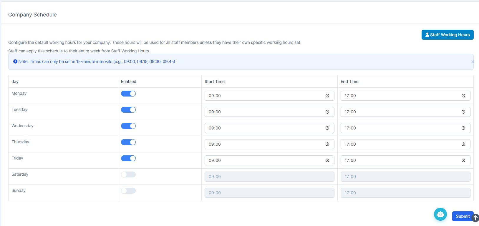Click Thursday's start time field
This screenshot has width=479, height=226.
click(x=265, y=144)
